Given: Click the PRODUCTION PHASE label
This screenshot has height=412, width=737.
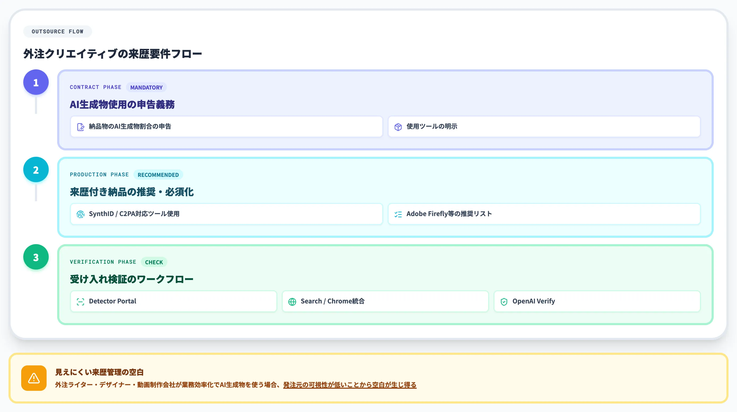Looking at the screenshot, I should [x=99, y=174].
